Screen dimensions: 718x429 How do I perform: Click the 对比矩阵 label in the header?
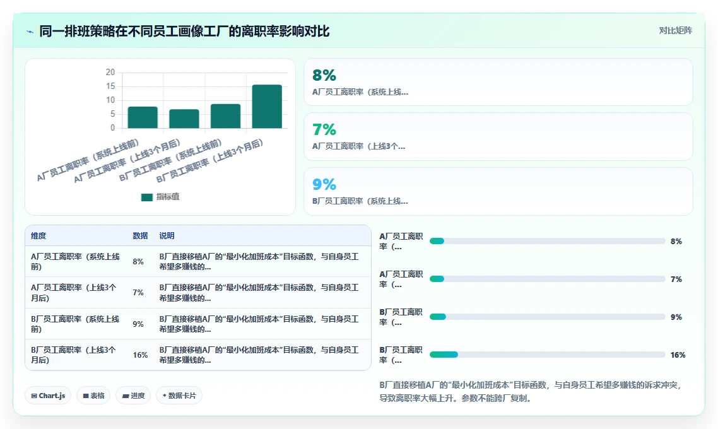click(676, 31)
